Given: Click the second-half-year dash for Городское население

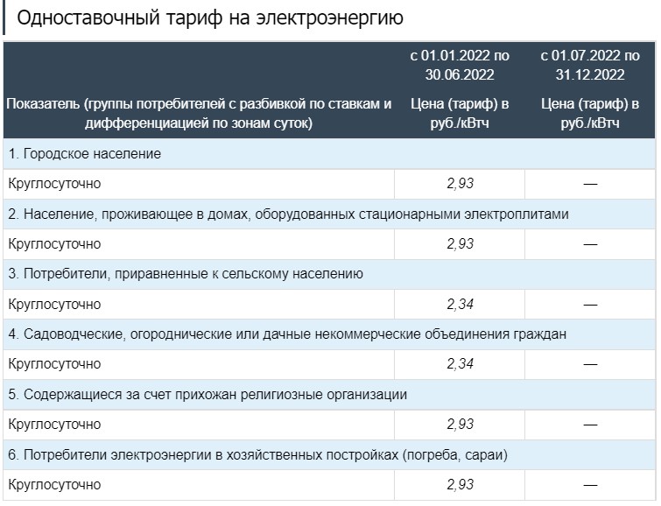Looking at the screenshot, I should point(590,184).
